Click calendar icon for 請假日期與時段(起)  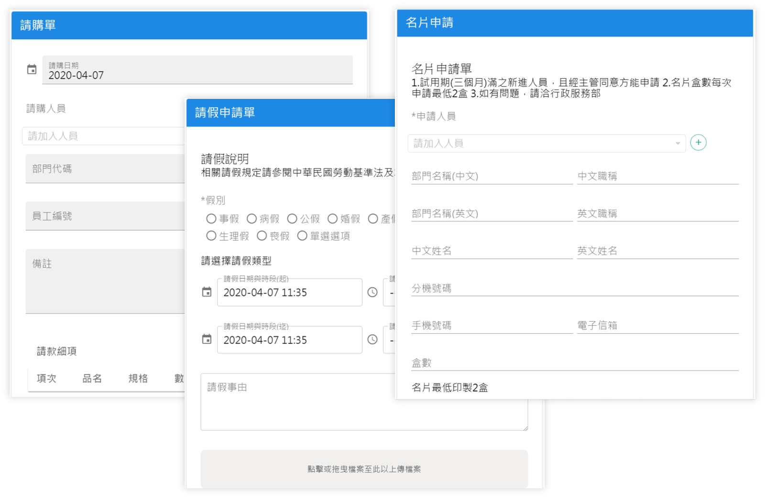click(x=207, y=292)
